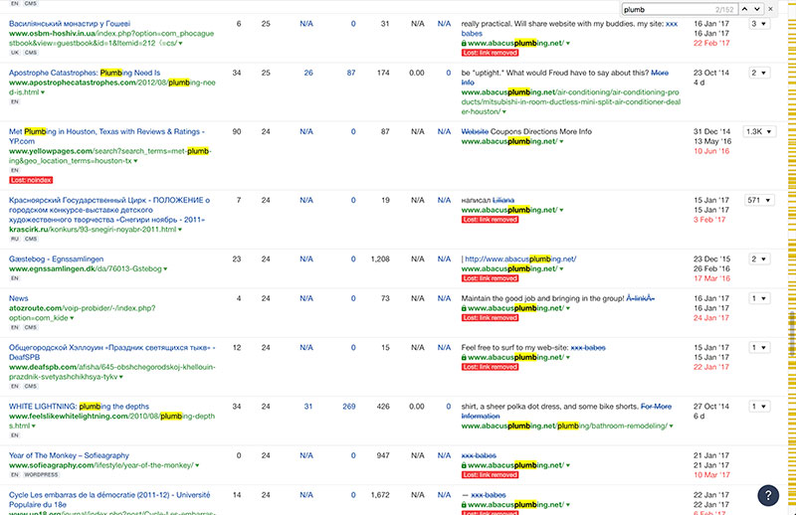Open 'Gæstebog - Egnssamlingen' page title link

[56, 258]
